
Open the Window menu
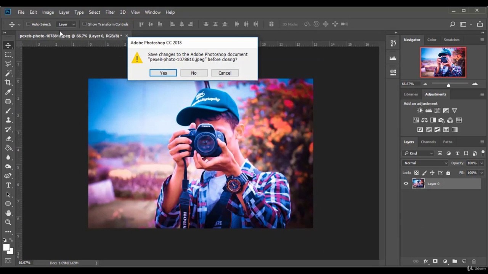tap(152, 12)
